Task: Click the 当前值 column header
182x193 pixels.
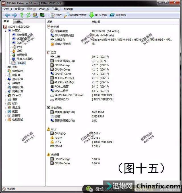Action: [x=96, y=22]
